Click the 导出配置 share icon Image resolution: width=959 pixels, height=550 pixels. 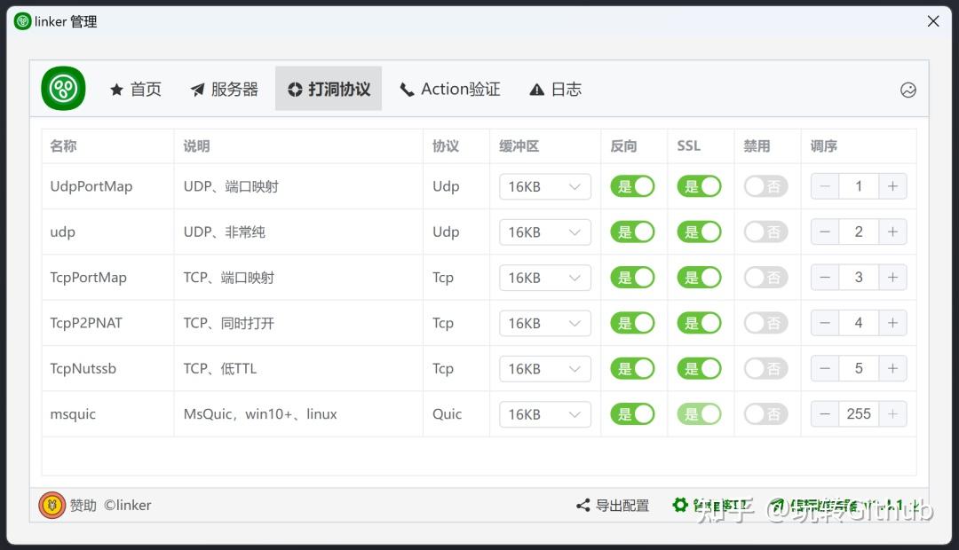click(583, 505)
